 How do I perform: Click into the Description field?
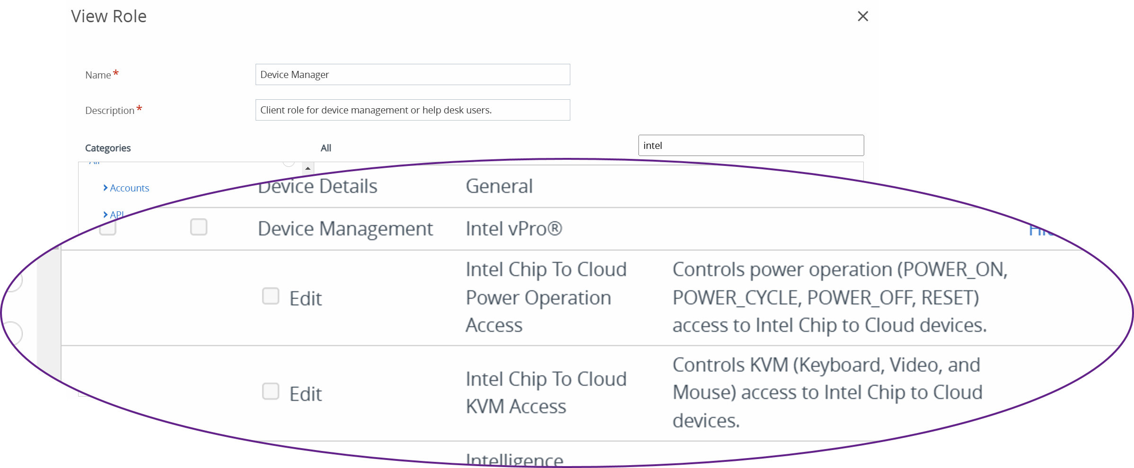(412, 110)
